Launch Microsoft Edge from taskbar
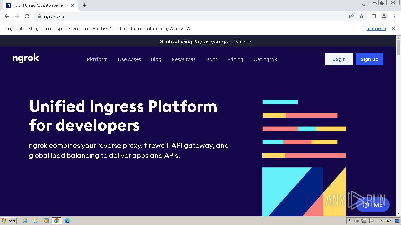This screenshot has width=401, height=225. tap(67, 221)
